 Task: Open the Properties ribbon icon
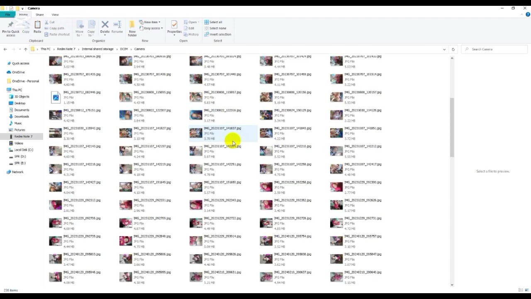coord(174,27)
